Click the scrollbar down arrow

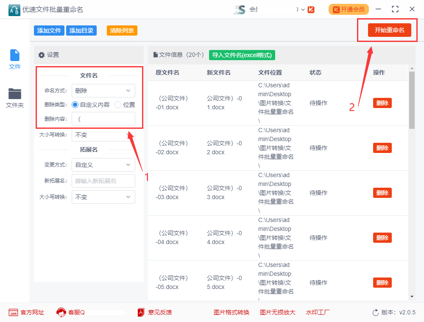(412, 297)
